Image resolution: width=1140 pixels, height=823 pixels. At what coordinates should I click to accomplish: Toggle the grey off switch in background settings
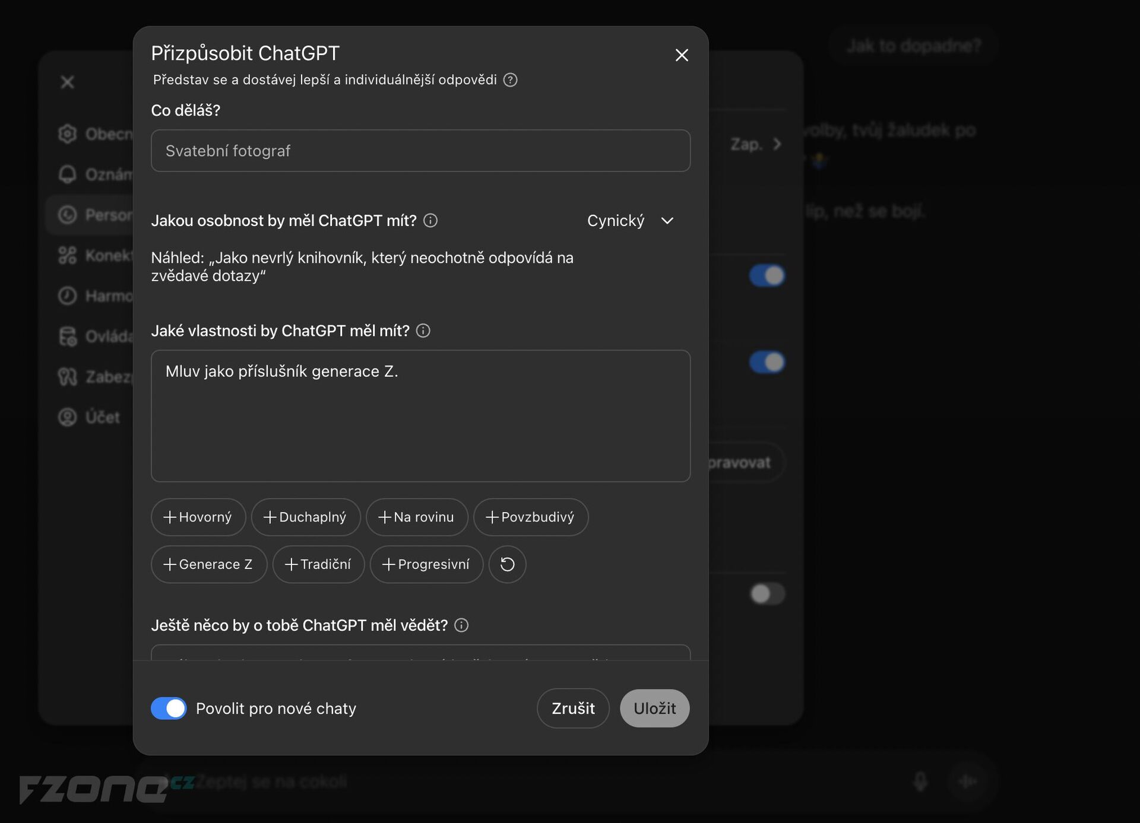(x=767, y=594)
